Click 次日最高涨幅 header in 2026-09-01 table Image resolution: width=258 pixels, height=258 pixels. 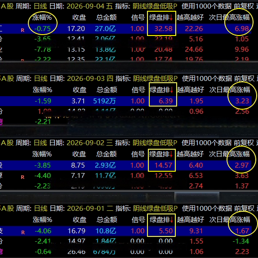click(x=230, y=220)
